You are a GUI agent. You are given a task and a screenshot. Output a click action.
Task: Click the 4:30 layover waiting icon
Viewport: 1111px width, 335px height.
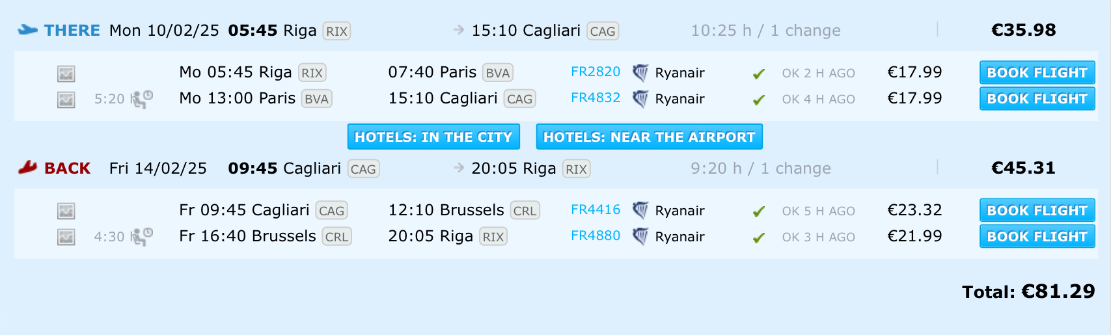141,237
